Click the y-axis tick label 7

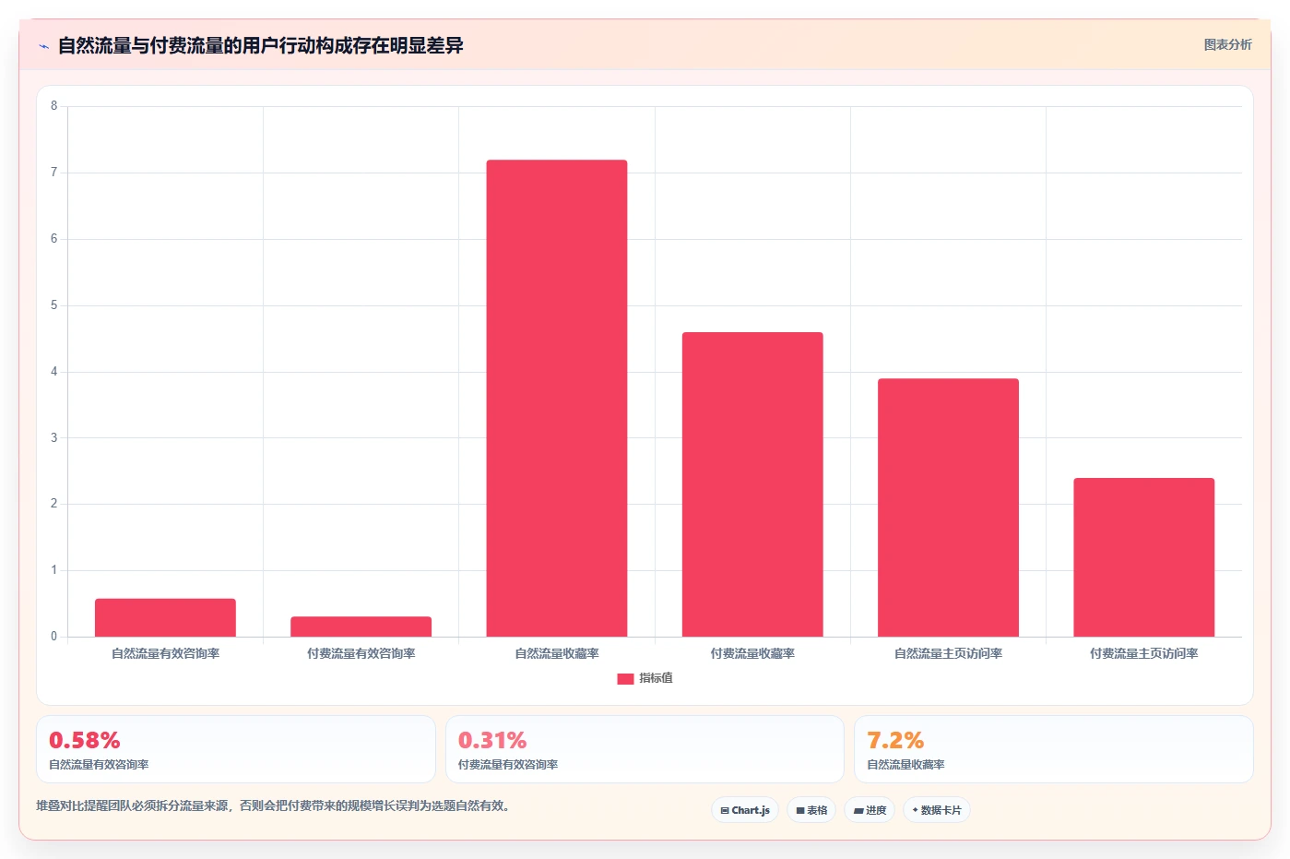53,173
